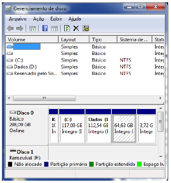
Task: Open the Ajuda menu
Action: click(75, 19)
